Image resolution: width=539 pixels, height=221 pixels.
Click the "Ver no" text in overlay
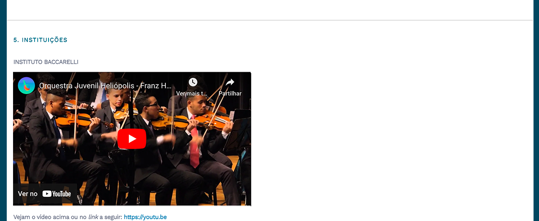click(x=28, y=194)
